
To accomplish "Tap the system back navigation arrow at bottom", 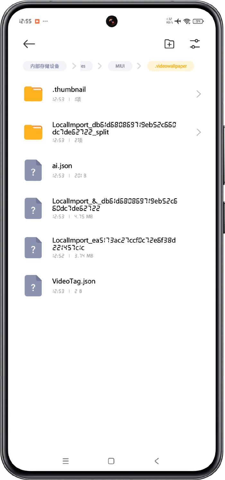I will 157,461.
